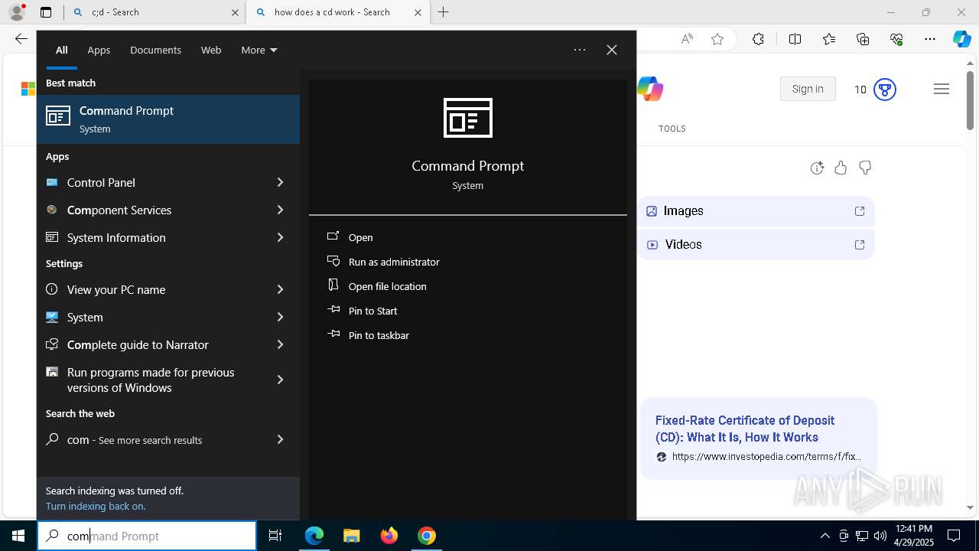Expand com web search results arrow
This screenshot has height=551, width=979.
pyautogui.click(x=280, y=439)
